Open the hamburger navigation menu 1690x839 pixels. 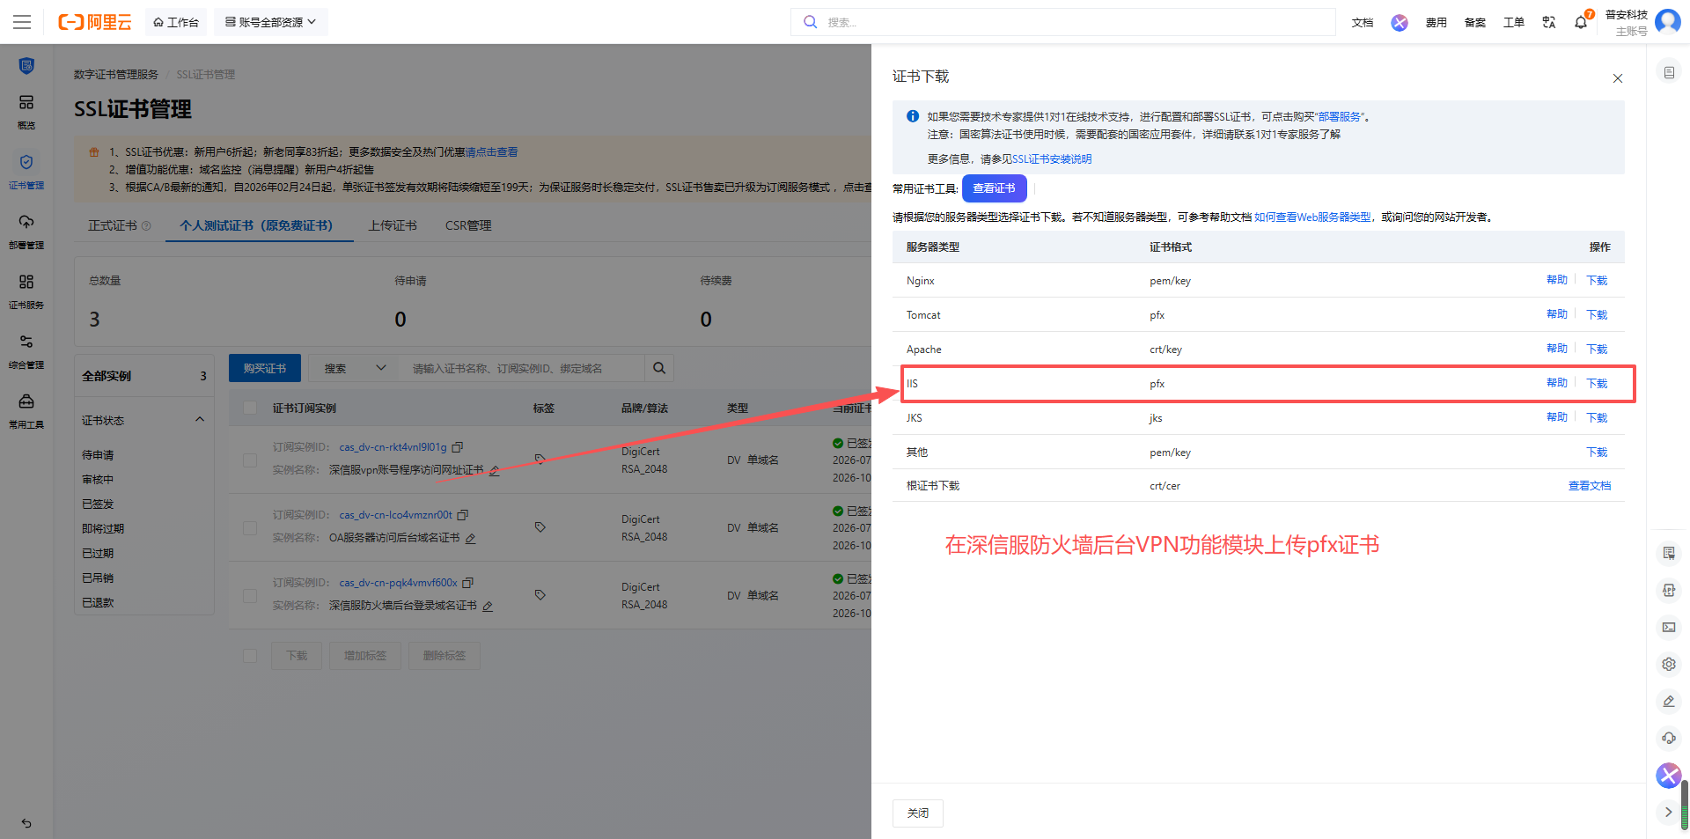click(x=22, y=22)
